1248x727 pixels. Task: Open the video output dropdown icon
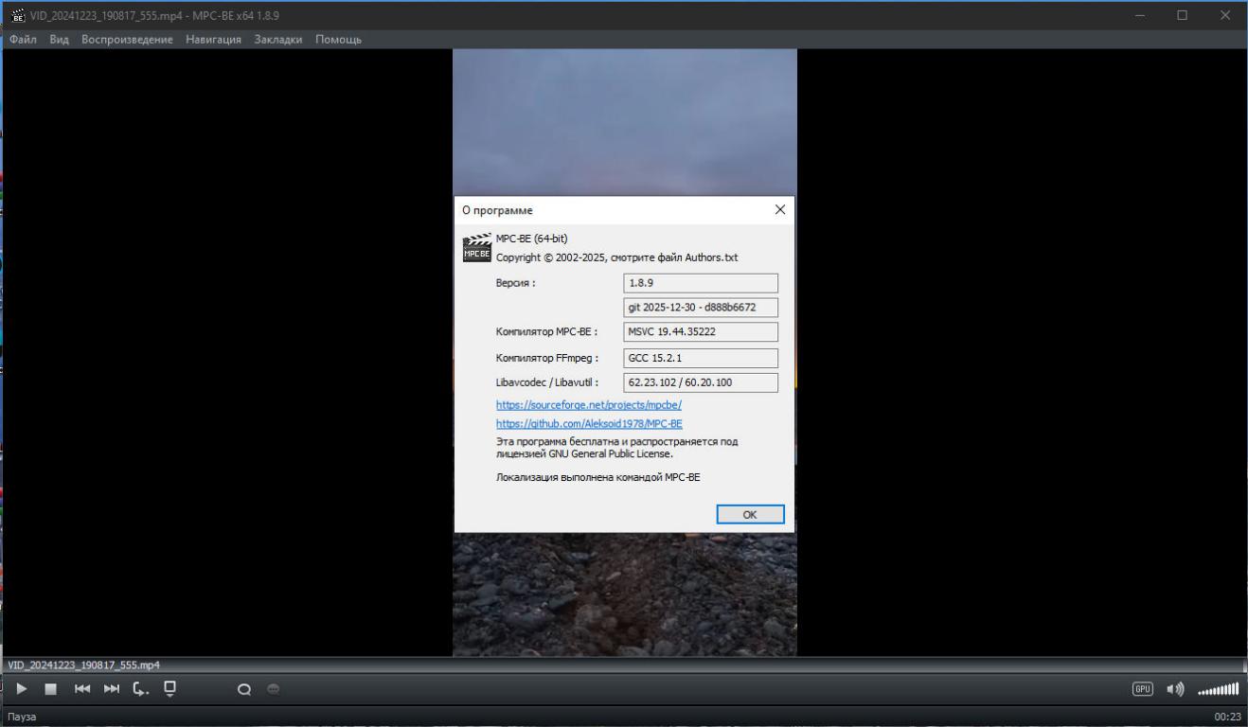click(x=170, y=688)
